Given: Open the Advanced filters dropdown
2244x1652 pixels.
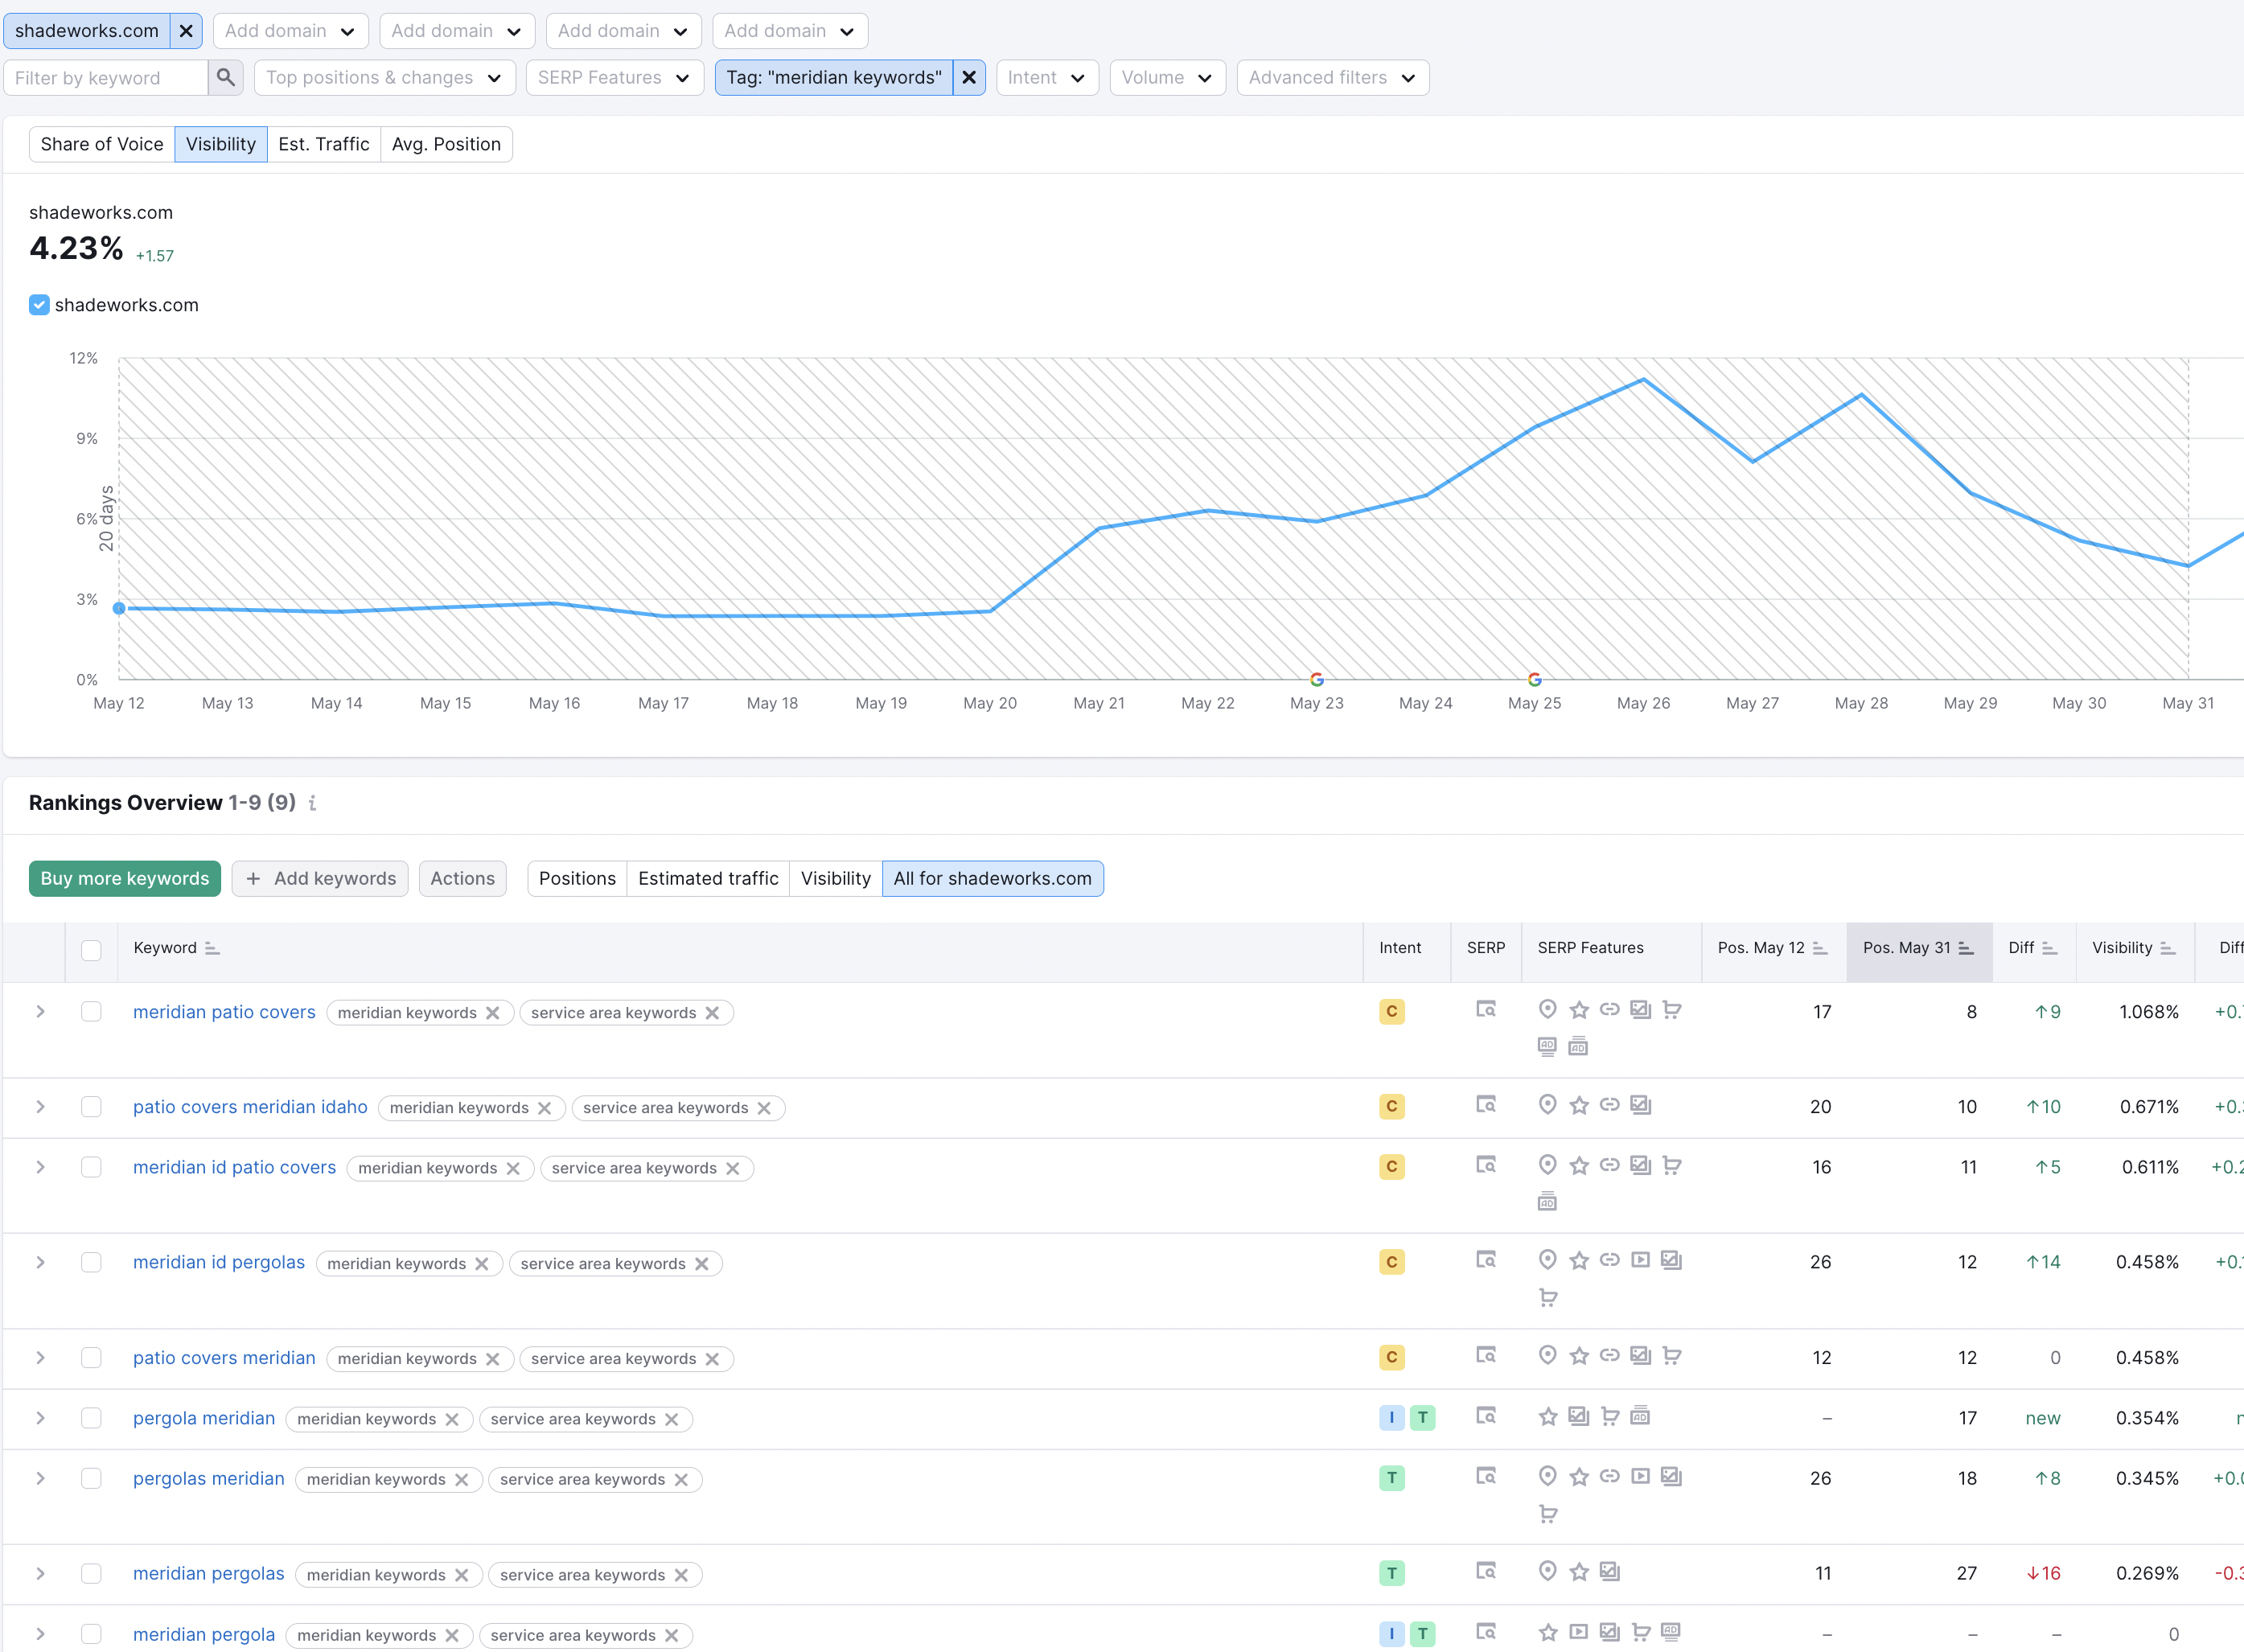Looking at the screenshot, I should click(1333, 77).
